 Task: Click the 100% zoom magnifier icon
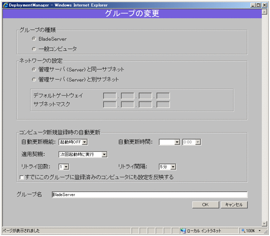point(243,230)
